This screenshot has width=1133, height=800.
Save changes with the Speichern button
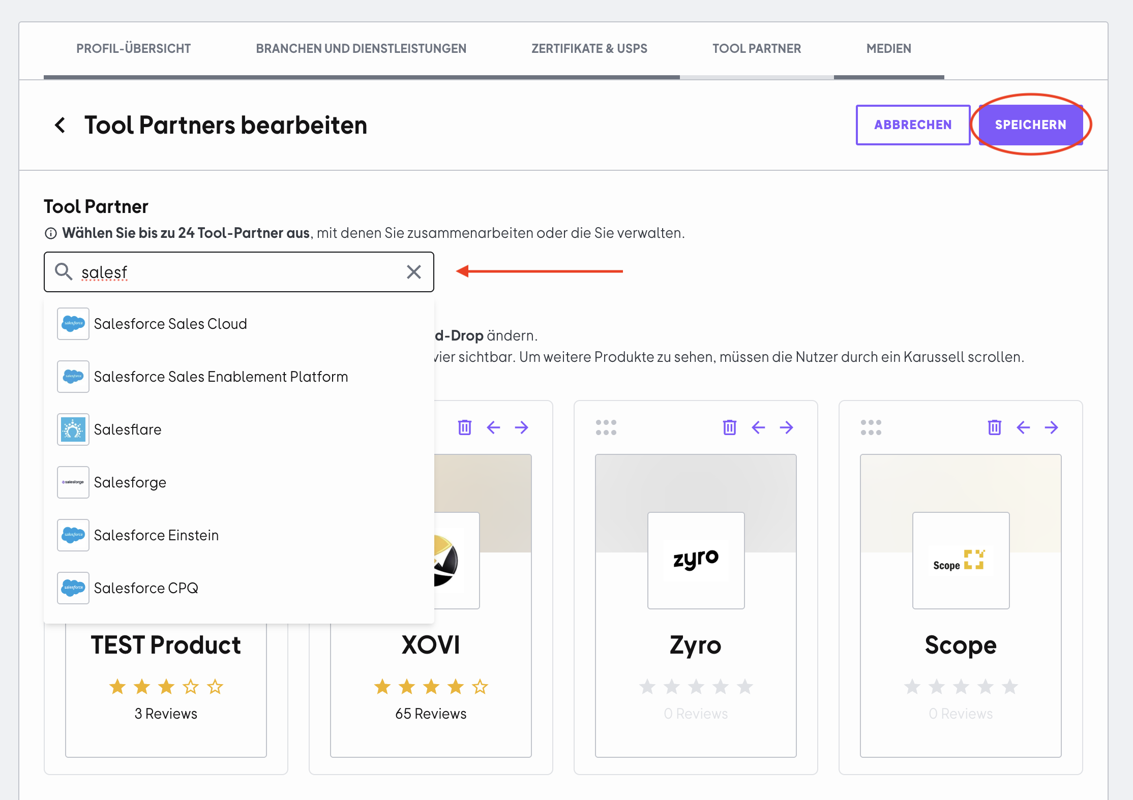[x=1031, y=125]
